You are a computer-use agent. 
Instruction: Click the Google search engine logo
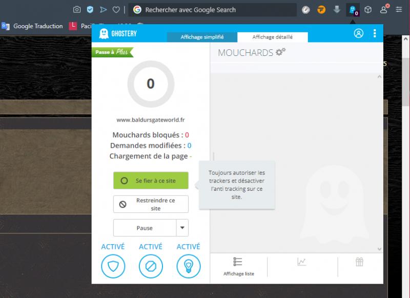click(x=137, y=10)
